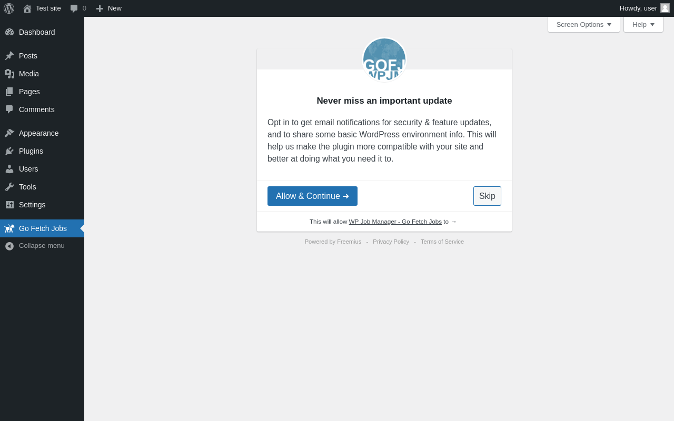Click the Pages icon in sidebar

click(9, 92)
